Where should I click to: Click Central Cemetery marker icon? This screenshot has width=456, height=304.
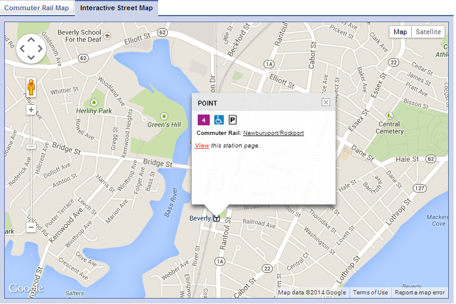pyautogui.click(x=389, y=116)
